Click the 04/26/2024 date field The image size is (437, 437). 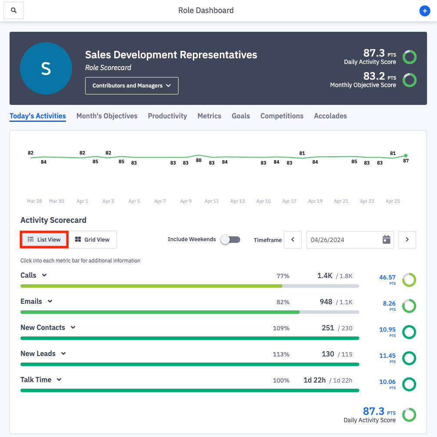pos(343,240)
